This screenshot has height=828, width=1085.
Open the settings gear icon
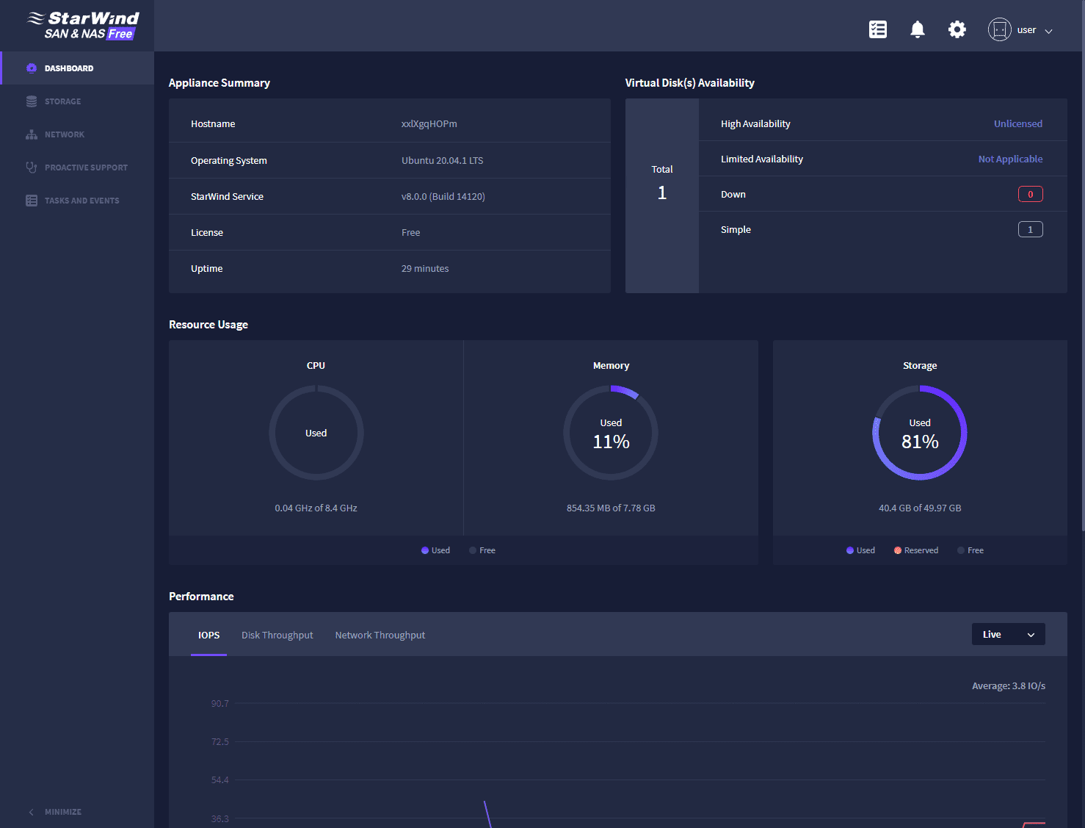pos(957,29)
